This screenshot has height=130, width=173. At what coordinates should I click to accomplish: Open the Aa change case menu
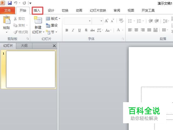pos(108,30)
